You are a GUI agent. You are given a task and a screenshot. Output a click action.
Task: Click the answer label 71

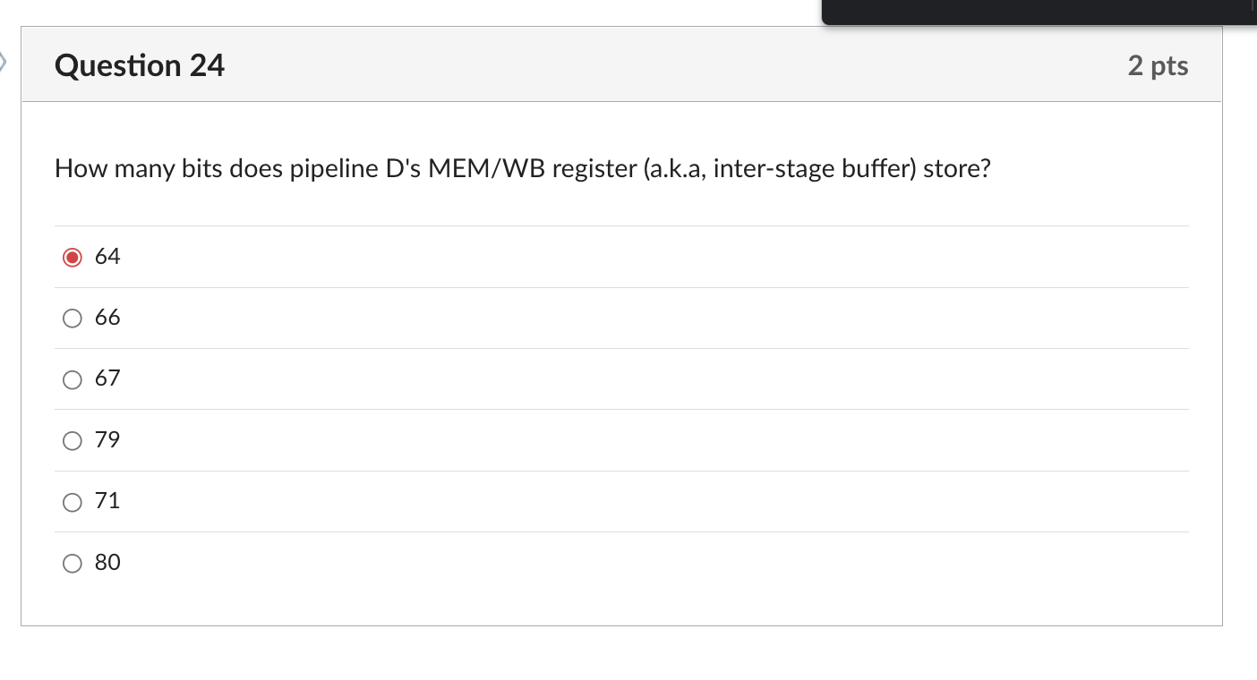(107, 501)
